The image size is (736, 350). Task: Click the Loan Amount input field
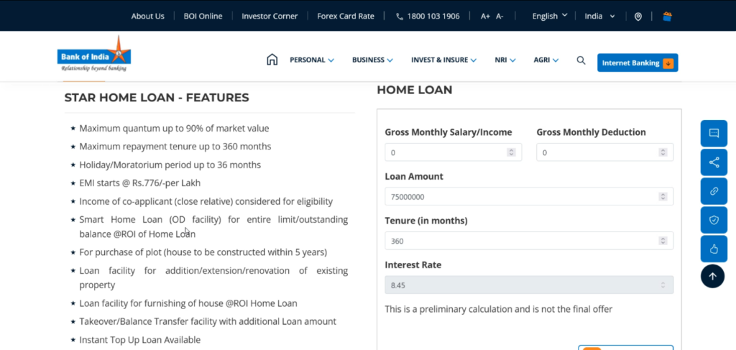pyautogui.click(x=529, y=197)
